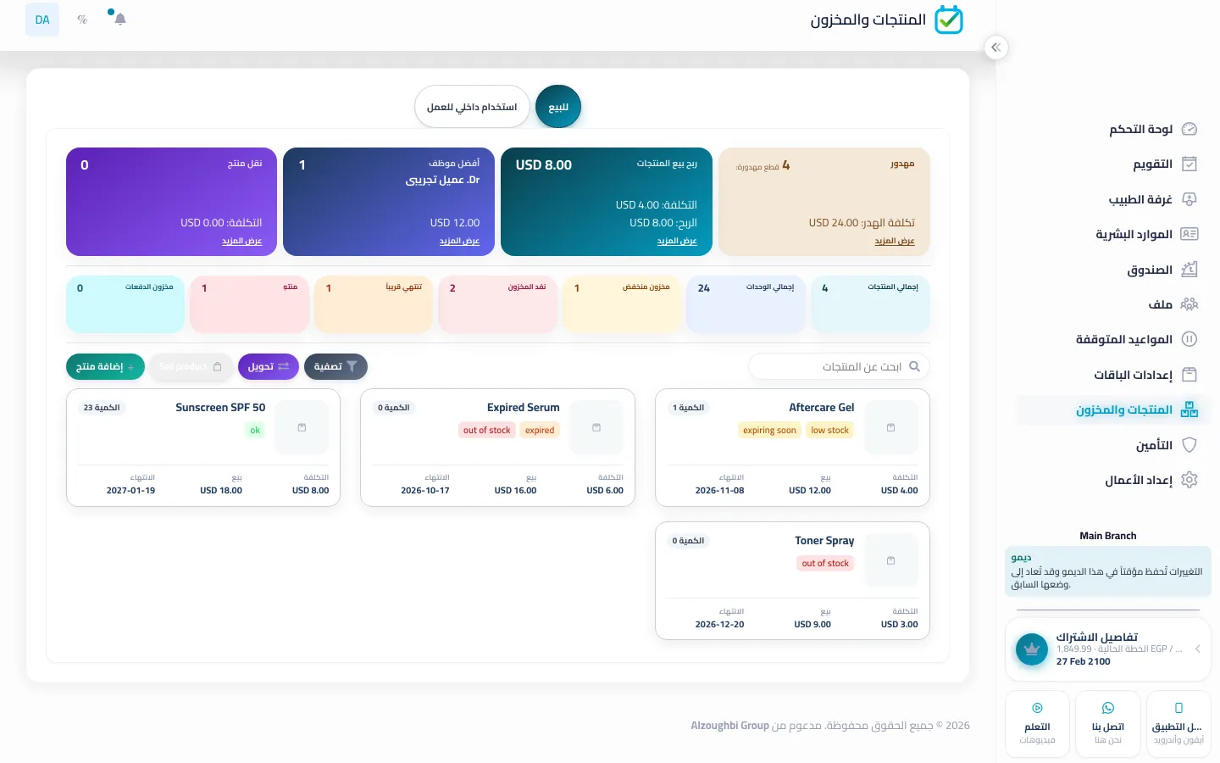The width and height of the screenshot is (1220, 763).
Task: Filter by تنتهي قريباً stat card
Action: [x=374, y=304]
